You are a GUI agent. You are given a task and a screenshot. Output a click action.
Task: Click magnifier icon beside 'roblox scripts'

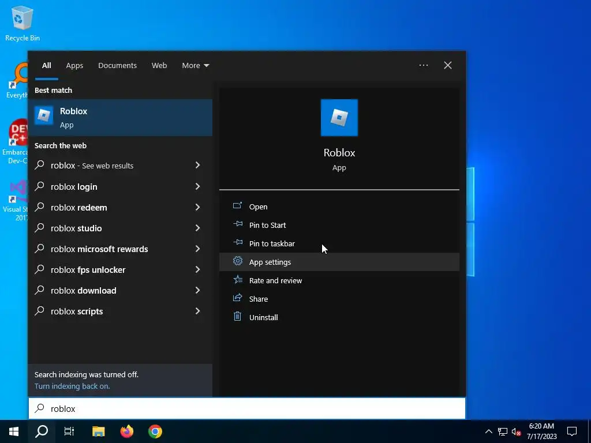[40, 311]
